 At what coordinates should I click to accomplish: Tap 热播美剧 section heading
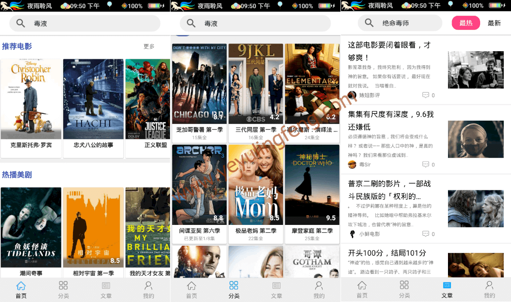pyautogui.click(x=17, y=175)
